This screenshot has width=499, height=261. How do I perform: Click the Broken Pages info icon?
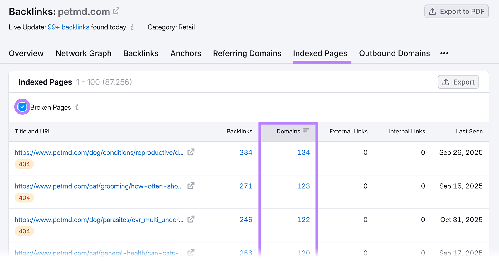[77, 107]
